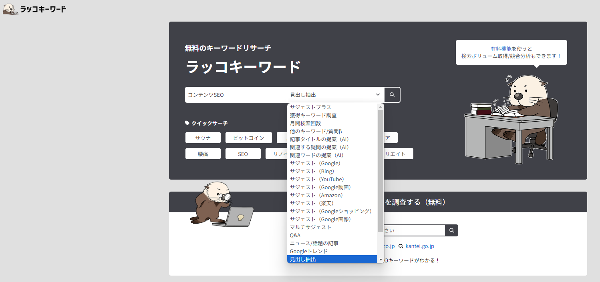Image resolution: width=600 pixels, height=282 pixels.
Task: Click the SEO quick search button
Action: [243, 154]
